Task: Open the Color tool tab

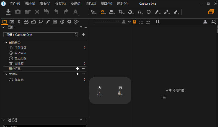Action: pos(26,22)
